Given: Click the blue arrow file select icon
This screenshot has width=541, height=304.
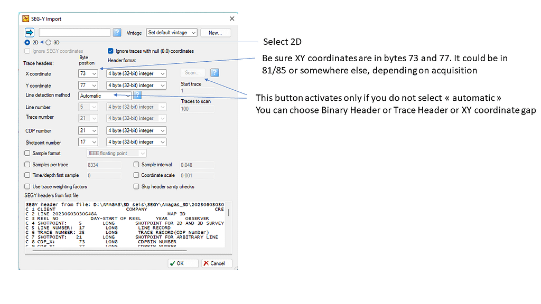Looking at the screenshot, I should click(x=30, y=33).
